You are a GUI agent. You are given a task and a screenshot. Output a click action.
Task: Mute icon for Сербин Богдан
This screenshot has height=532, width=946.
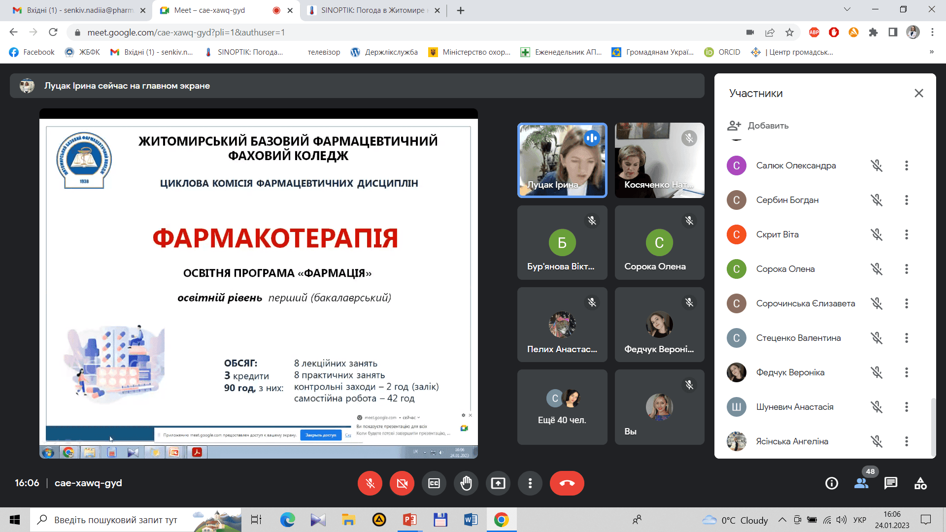coord(877,200)
